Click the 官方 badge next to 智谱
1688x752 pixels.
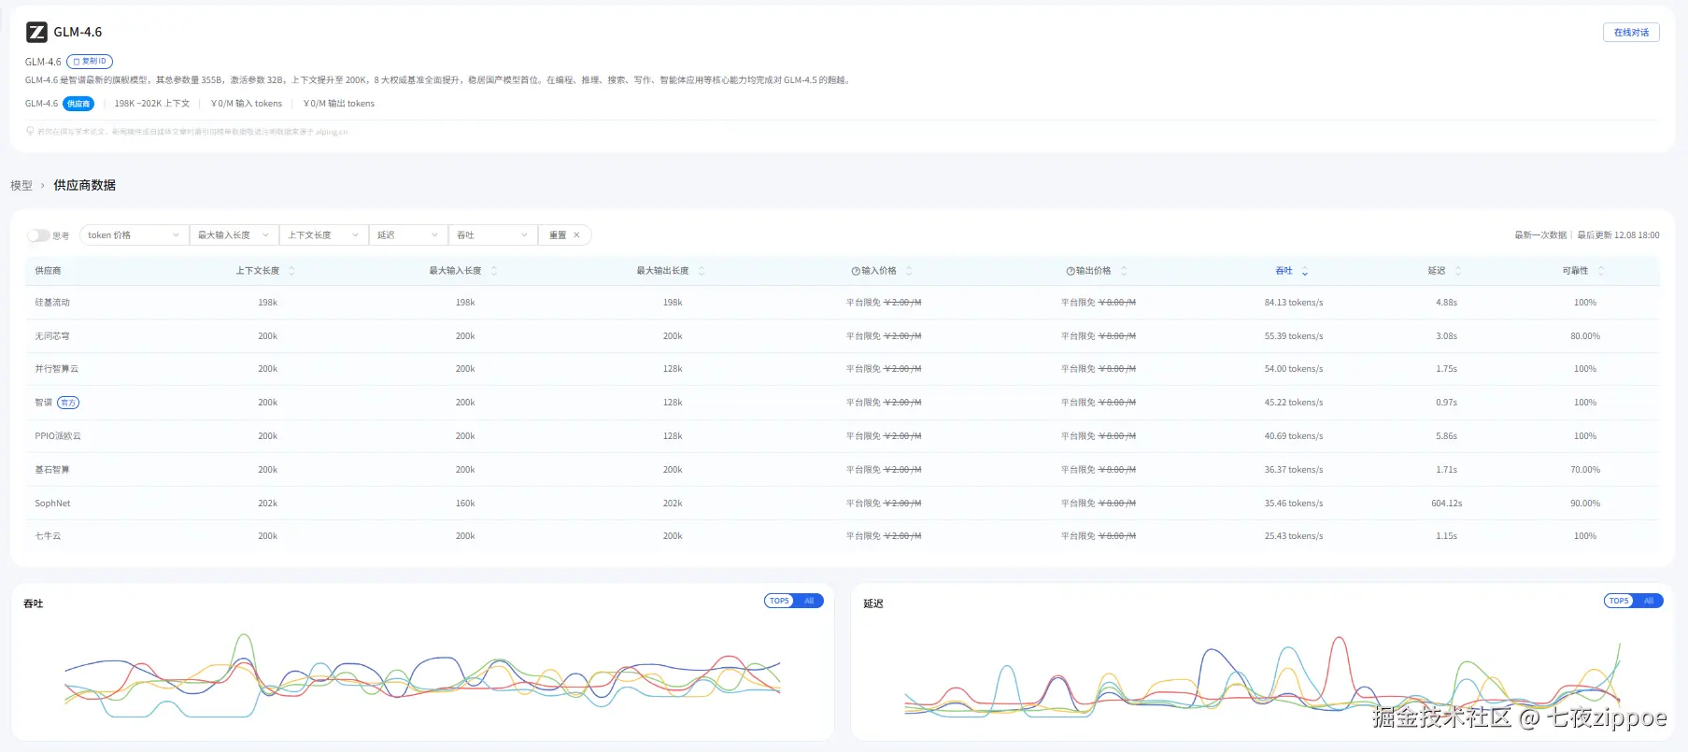click(68, 403)
